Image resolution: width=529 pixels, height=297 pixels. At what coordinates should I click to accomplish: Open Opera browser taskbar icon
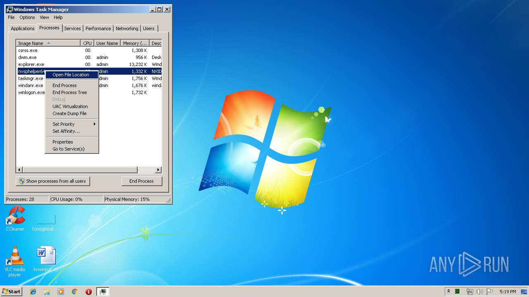pyautogui.click(x=88, y=292)
